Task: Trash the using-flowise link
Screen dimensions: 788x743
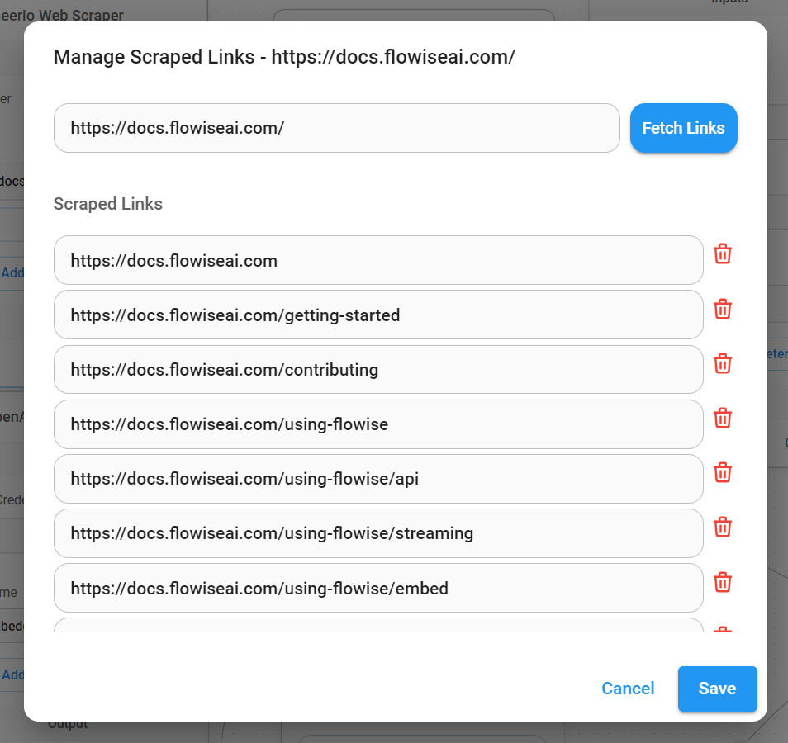Action: click(x=723, y=419)
